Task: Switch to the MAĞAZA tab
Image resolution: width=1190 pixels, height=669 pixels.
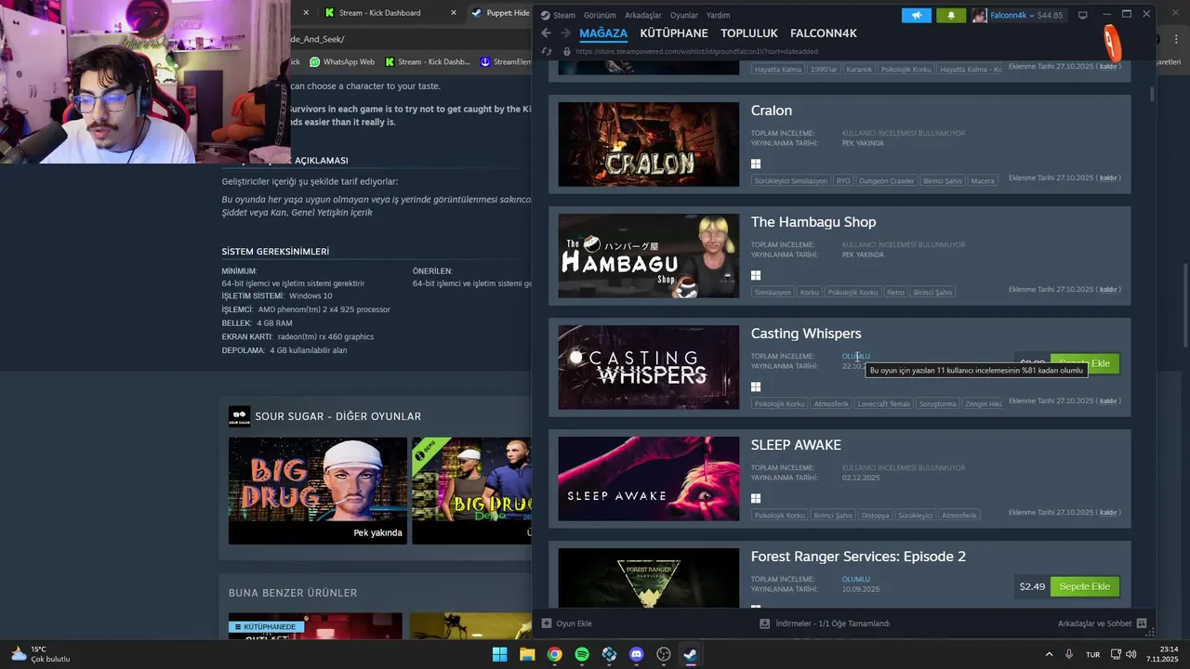Action: pos(603,33)
